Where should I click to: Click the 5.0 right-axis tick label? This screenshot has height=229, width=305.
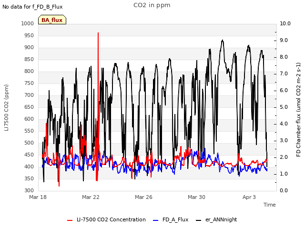[284, 107]
